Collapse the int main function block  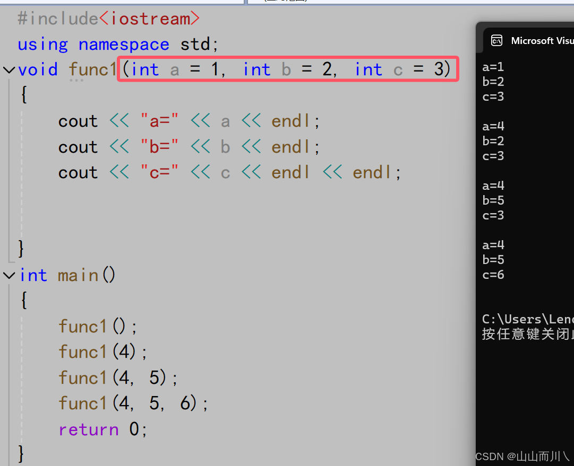click(x=9, y=275)
